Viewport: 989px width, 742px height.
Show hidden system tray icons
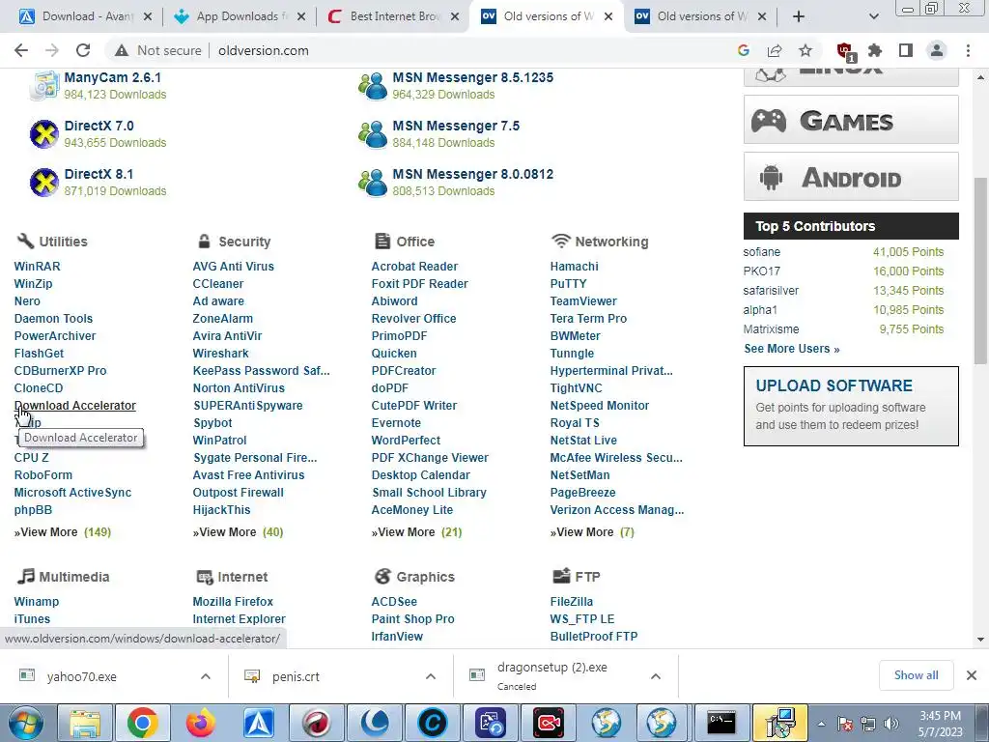click(822, 724)
